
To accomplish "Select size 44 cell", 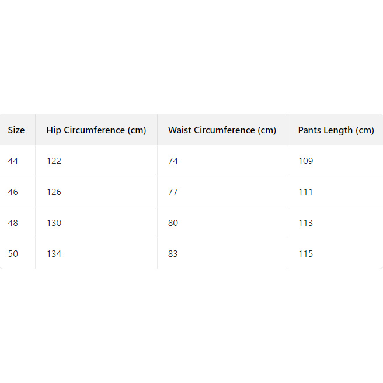I will [x=13, y=161].
